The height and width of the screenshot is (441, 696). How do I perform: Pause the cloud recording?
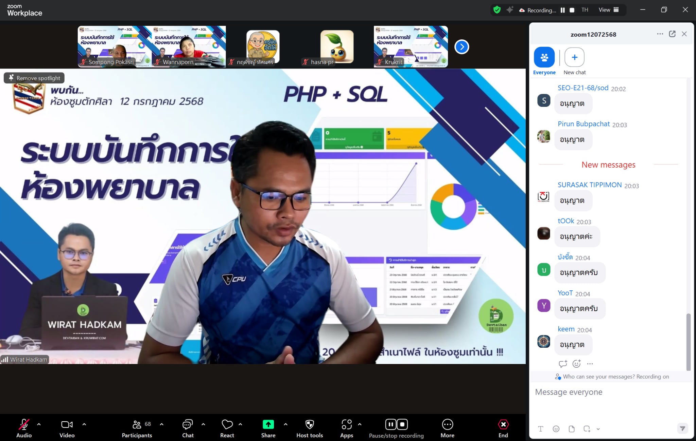(x=391, y=424)
